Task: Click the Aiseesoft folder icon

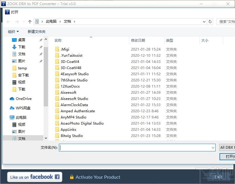Action: 57,92
